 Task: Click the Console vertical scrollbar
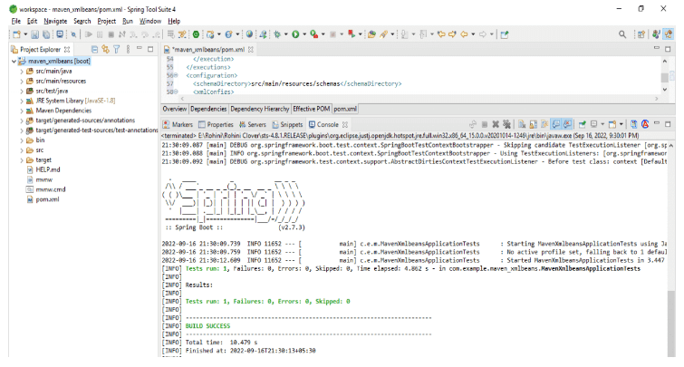671,323
